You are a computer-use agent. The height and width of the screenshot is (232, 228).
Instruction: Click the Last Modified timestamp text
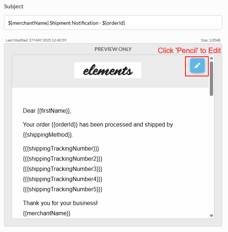[36, 40]
